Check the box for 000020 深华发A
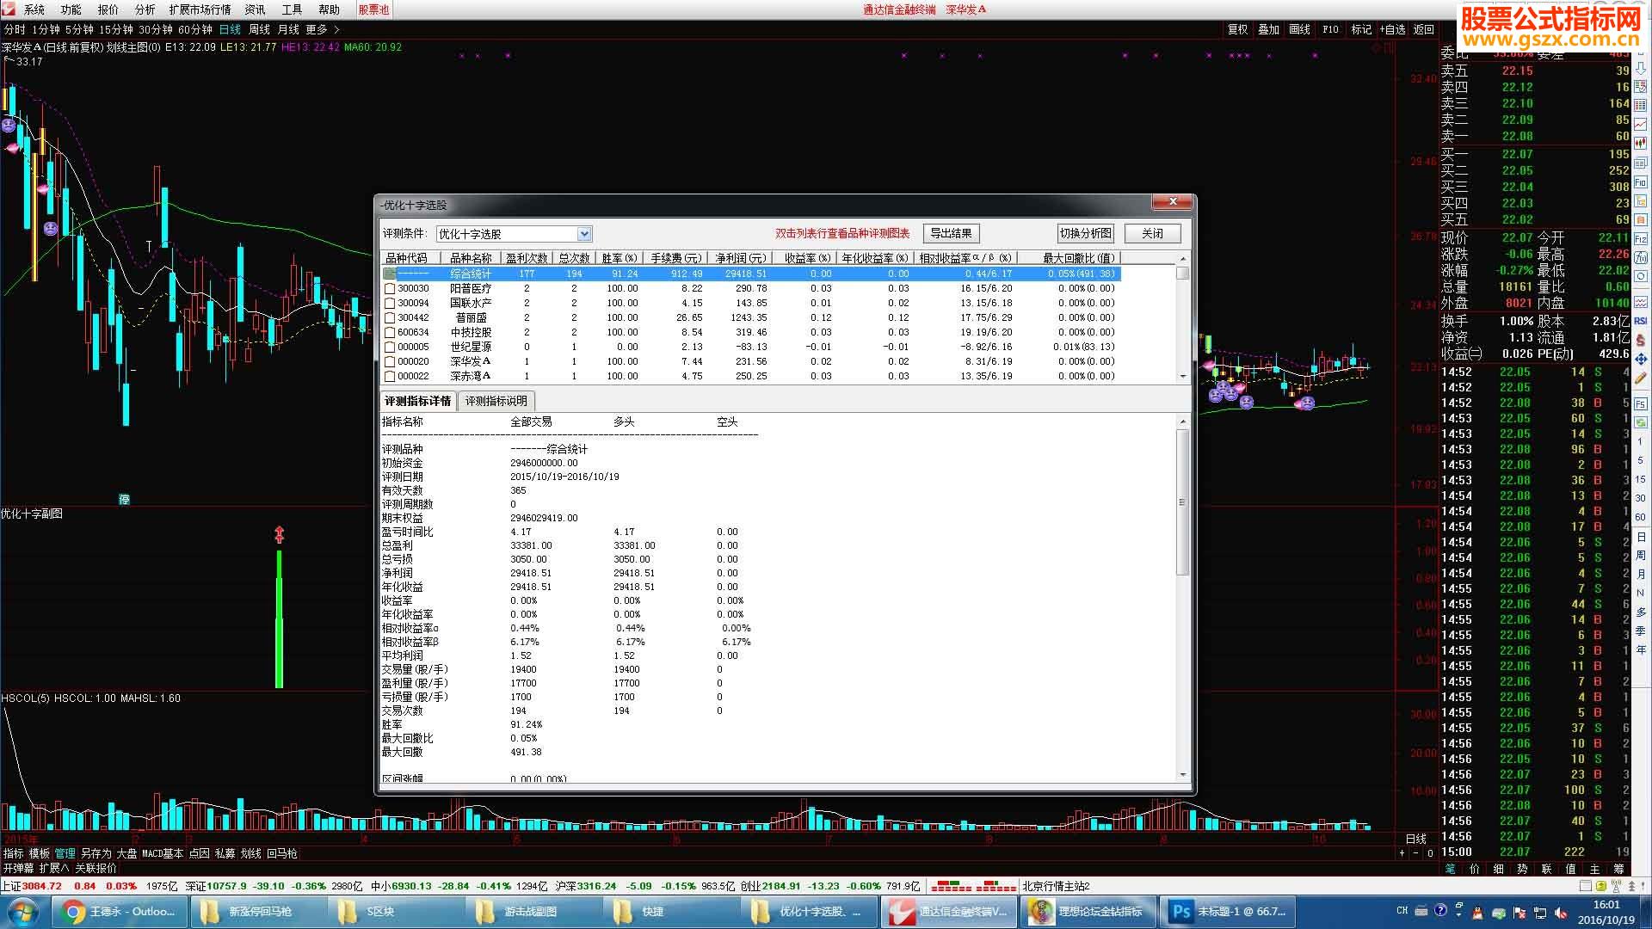 pos(390,362)
